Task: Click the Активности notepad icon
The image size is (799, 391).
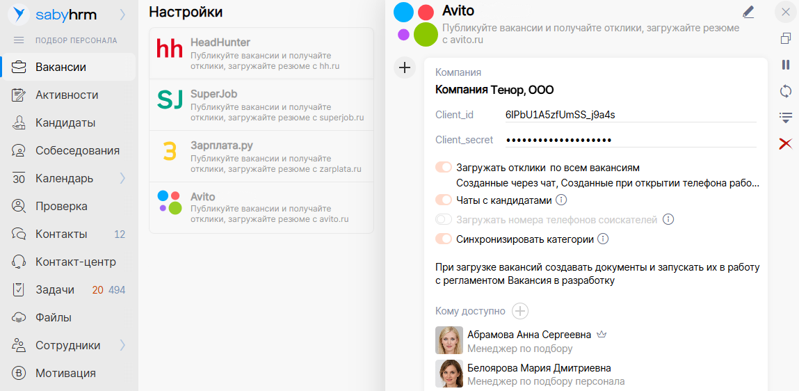Action: [x=19, y=95]
